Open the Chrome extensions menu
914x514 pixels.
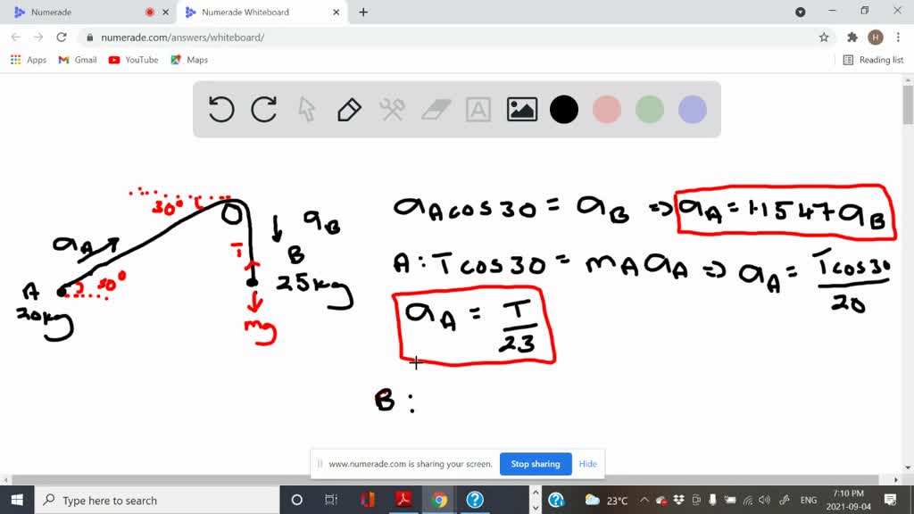point(852,37)
